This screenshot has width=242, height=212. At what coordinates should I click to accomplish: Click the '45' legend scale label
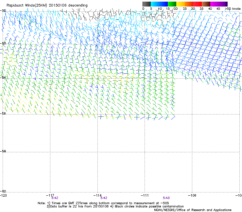(218, 9)
